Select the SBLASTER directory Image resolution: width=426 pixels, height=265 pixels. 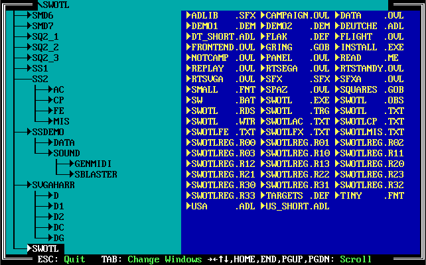pyautogui.click(x=96, y=174)
